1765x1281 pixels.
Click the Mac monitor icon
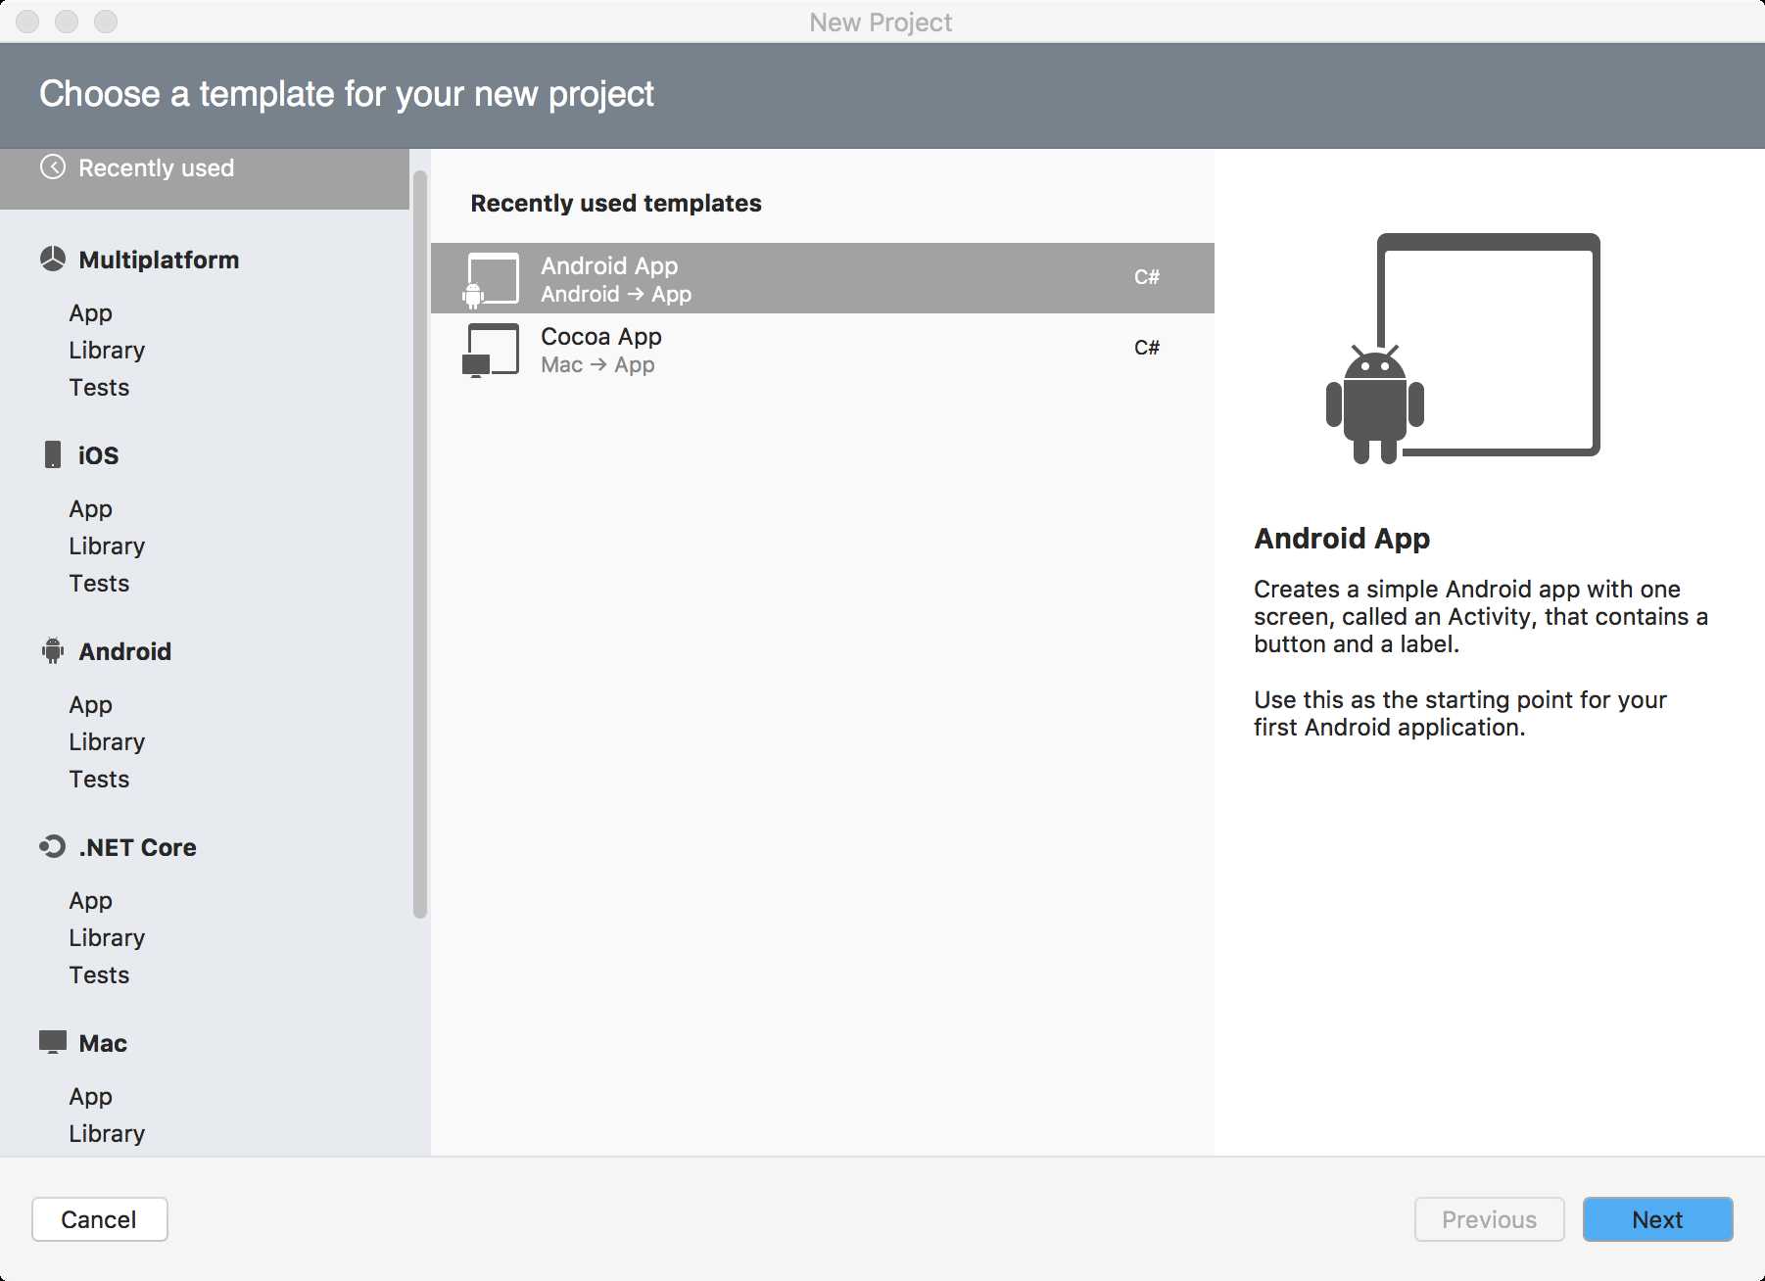tap(53, 1042)
